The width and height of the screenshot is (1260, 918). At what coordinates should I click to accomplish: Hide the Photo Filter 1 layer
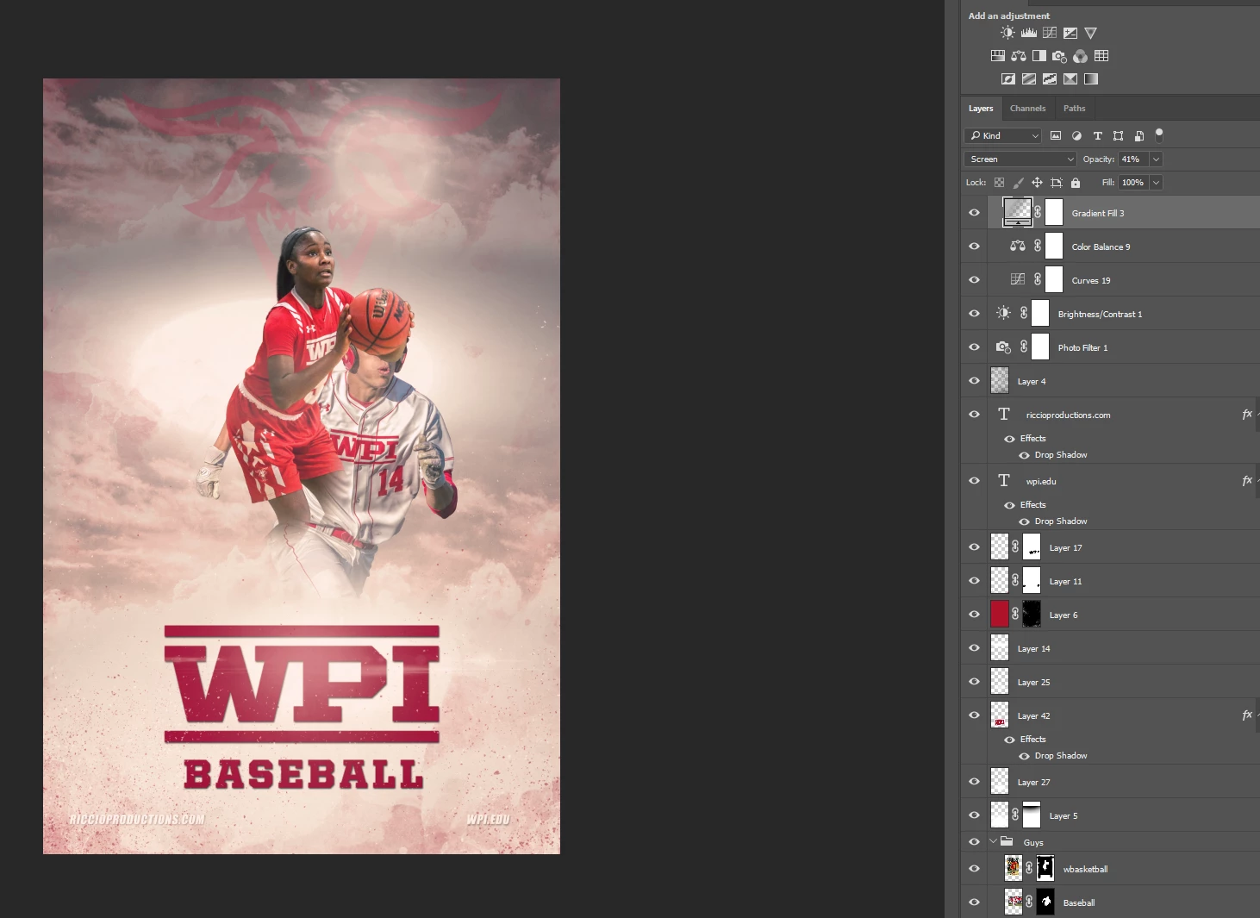pos(975,347)
